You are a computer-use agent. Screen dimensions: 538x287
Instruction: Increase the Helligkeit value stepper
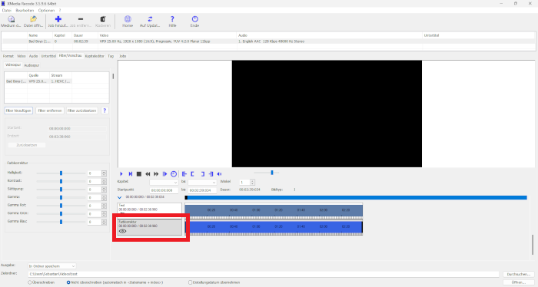(104, 172)
